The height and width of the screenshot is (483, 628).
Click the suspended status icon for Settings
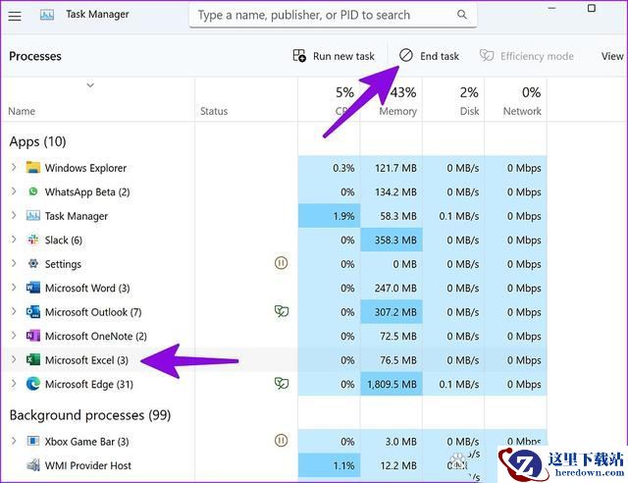[282, 263]
